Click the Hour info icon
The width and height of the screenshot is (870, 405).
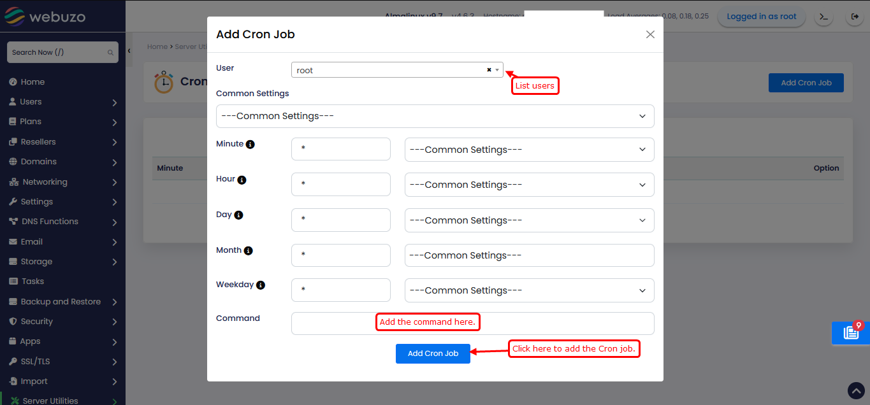pyautogui.click(x=242, y=180)
